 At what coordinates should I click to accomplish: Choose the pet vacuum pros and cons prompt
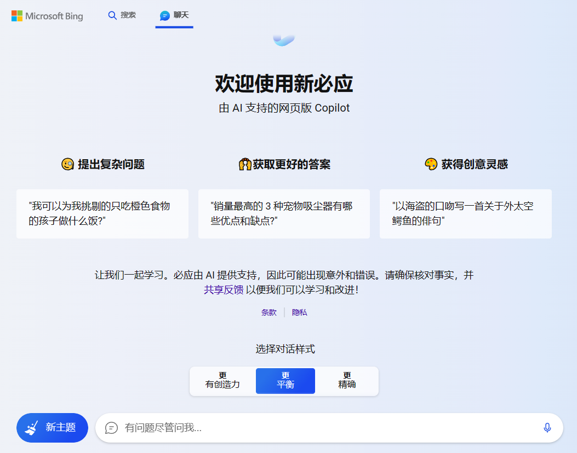click(x=284, y=214)
